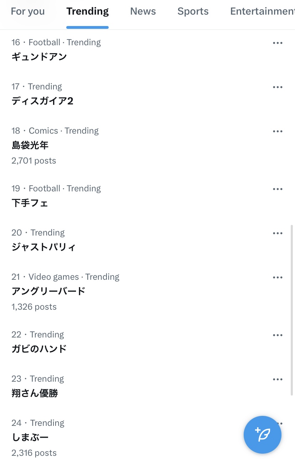The height and width of the screenshot is (459, 295).
Task: Open more options for 島袋光年 trend
Action: coord(278,131)
